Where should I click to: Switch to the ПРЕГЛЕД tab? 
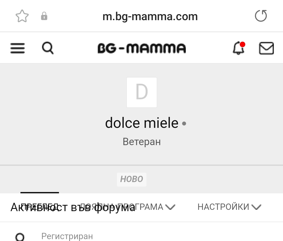point(40,207)
